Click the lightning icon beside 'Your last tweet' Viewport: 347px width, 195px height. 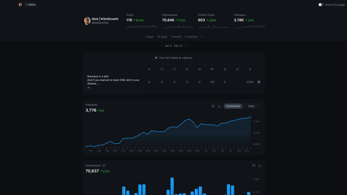coord(156,58)
